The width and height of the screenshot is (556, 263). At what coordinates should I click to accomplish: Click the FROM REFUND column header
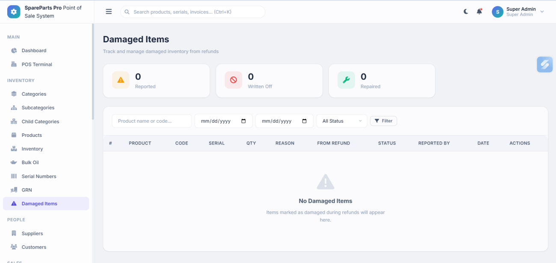(x=334, y=143)
